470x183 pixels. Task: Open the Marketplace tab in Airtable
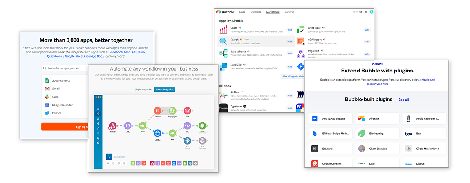(273, 12)
